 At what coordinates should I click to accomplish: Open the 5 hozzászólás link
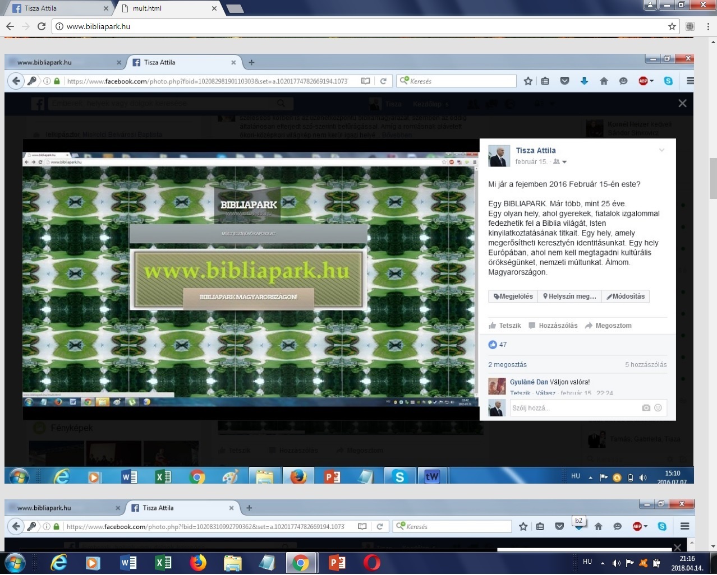[646, 365]
